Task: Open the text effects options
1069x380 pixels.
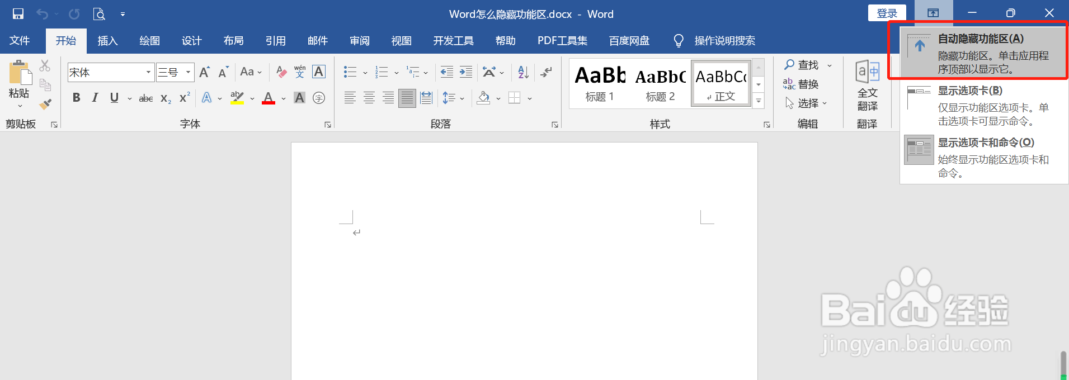Action: click(207, 98)
